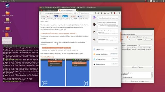Click the red Adblock icon in Firefox toolbar
Viewport: 165px width, 92px height.
114,13
